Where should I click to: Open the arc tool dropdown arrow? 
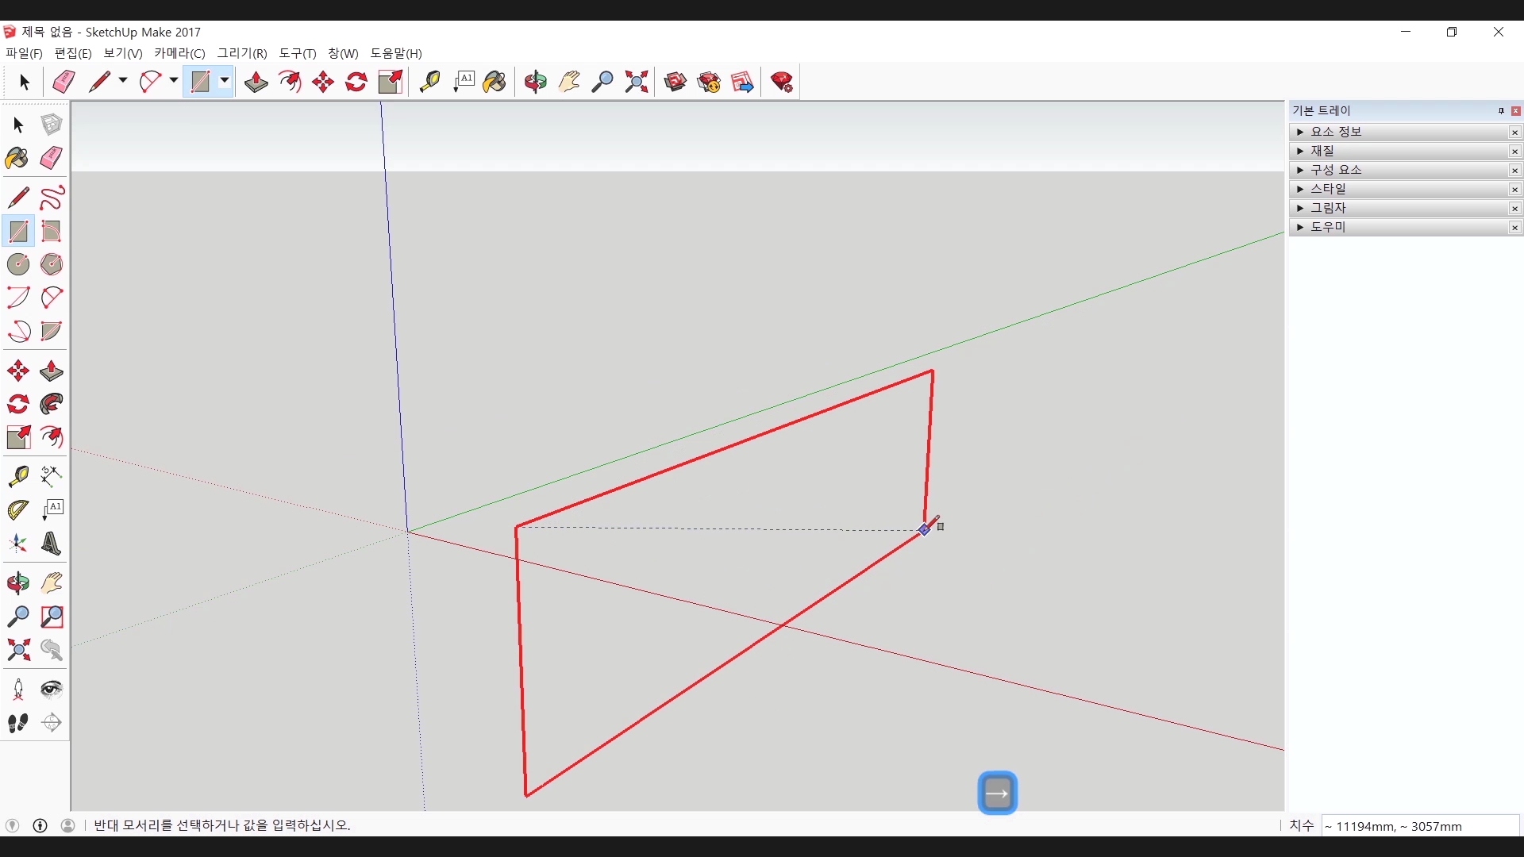[174, 81]
